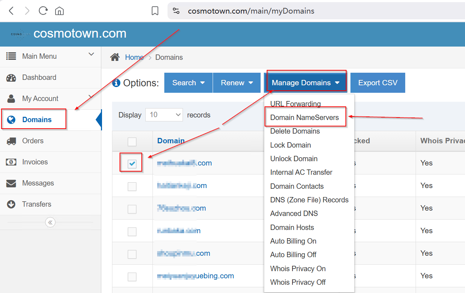Open Domain Contacts from the menu
This screenshot has height=293, width=465.
click(x=297, y=186)
